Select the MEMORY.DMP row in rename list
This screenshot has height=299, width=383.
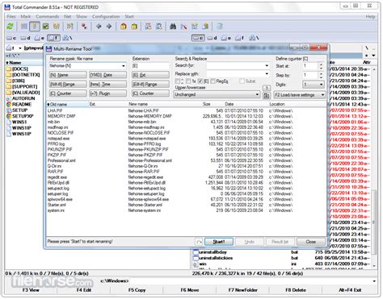point(186,116)
